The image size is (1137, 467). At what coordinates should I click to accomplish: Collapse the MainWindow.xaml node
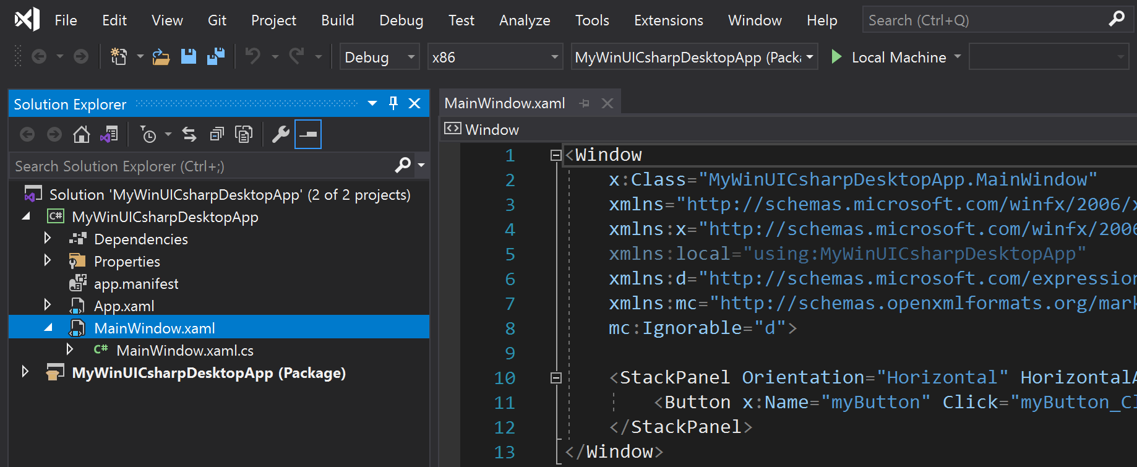(x=48, y=328)
